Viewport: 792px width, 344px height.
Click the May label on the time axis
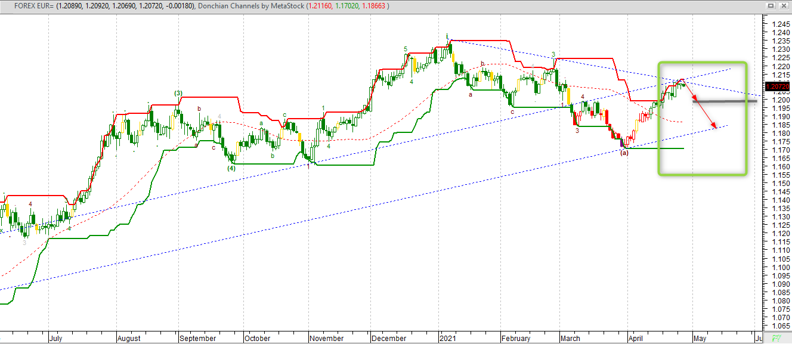(x=699, y=338)
